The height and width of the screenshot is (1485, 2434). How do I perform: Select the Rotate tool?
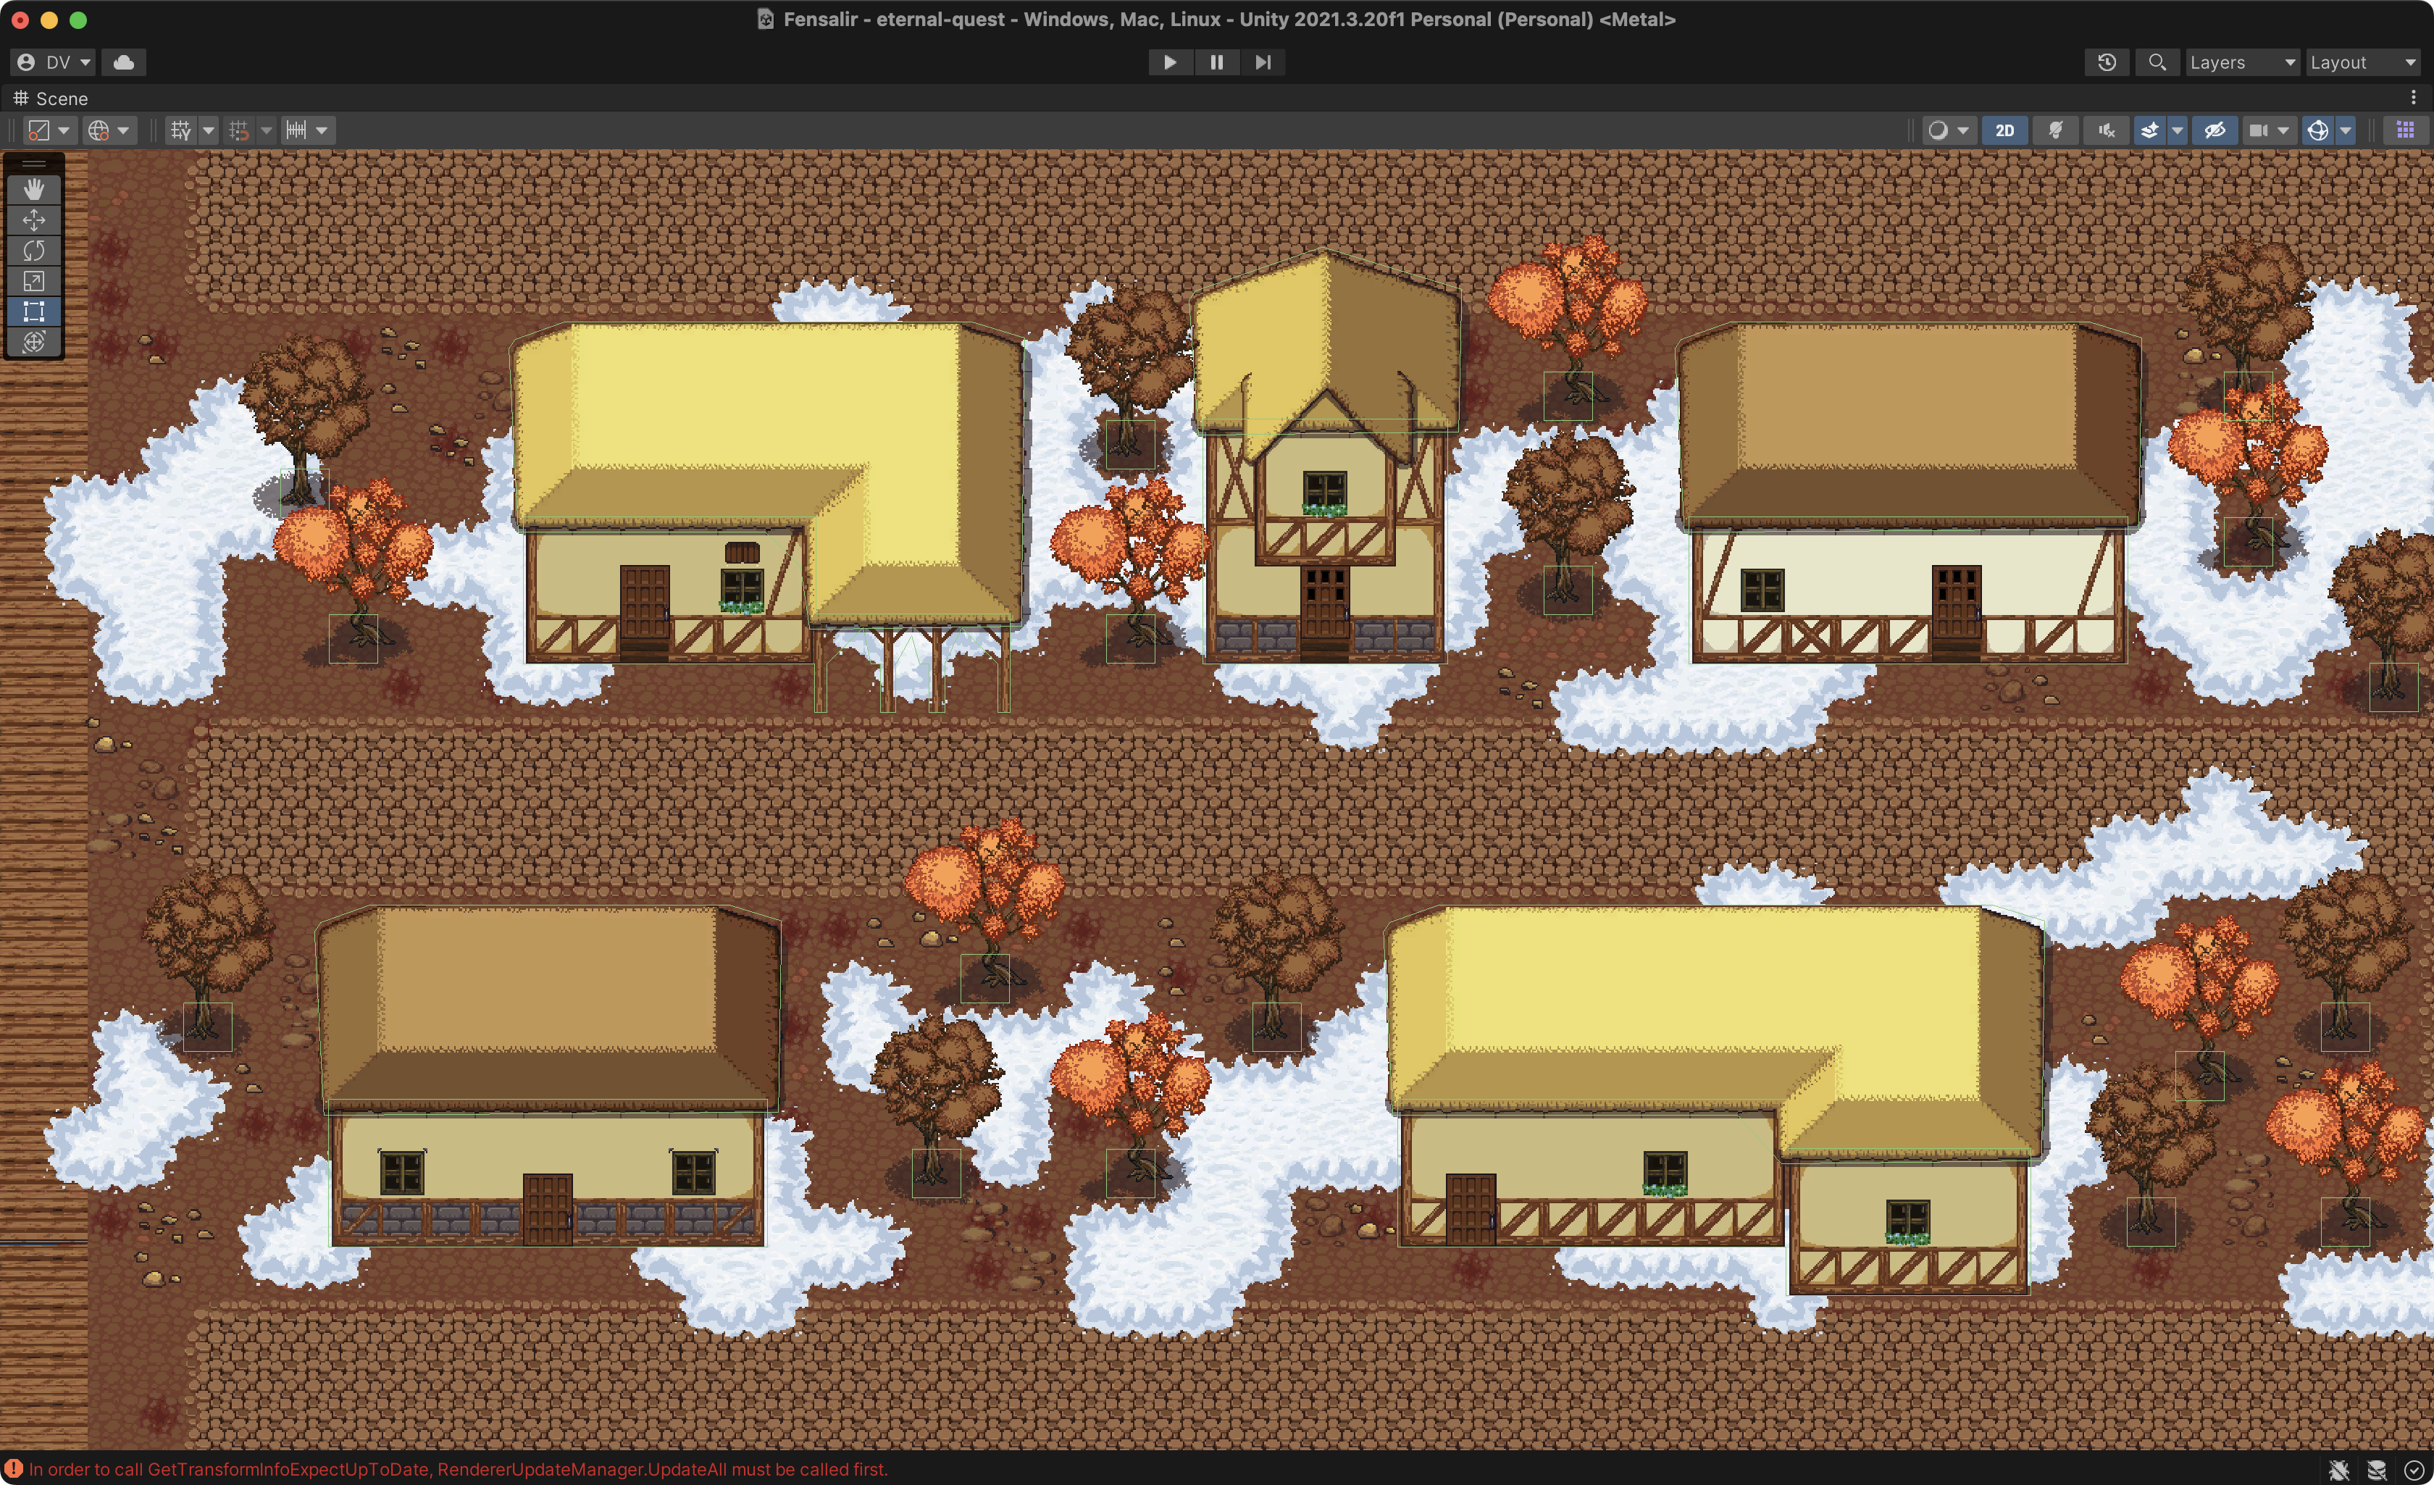point(33,250)
